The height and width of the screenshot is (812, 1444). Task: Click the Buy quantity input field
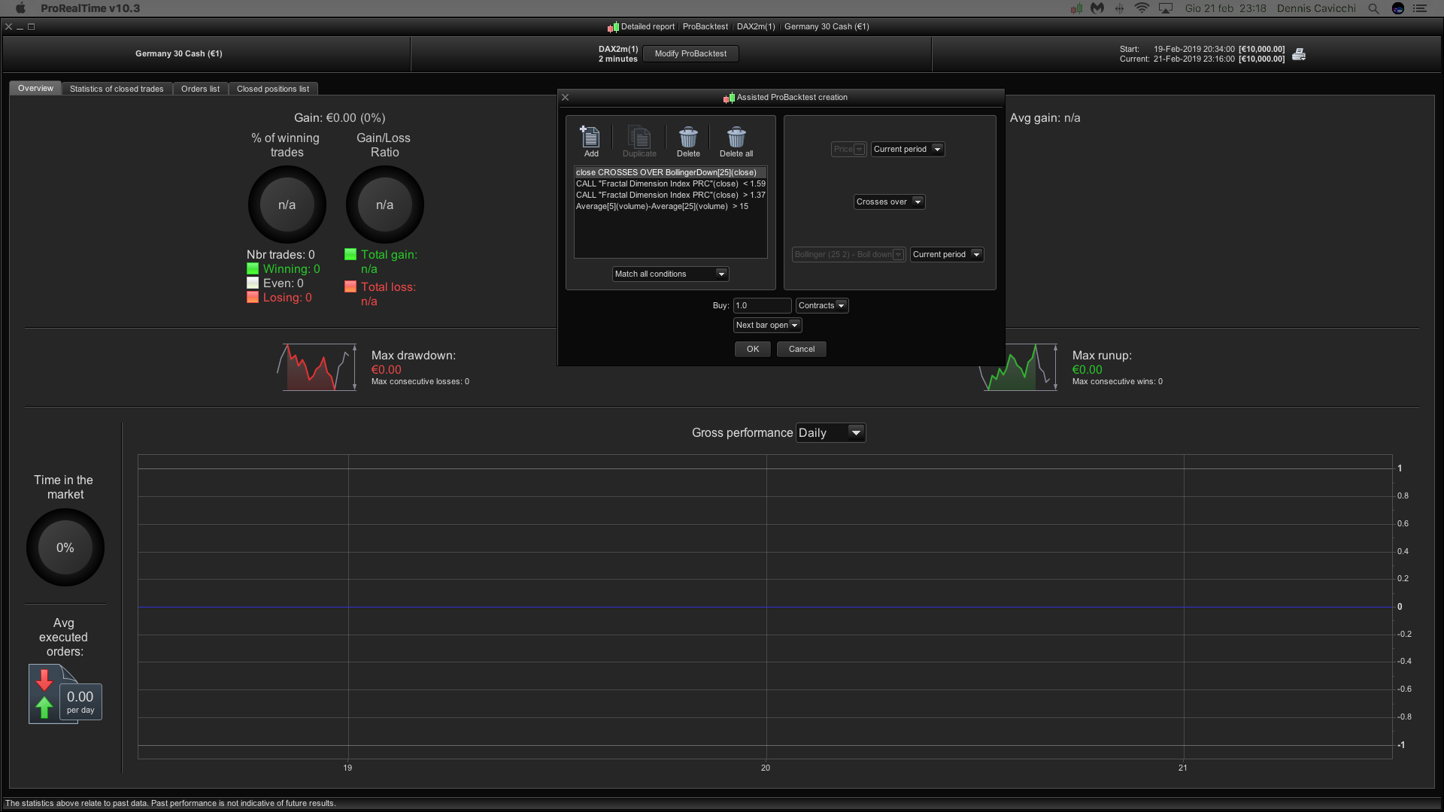(x=762, y=305)
